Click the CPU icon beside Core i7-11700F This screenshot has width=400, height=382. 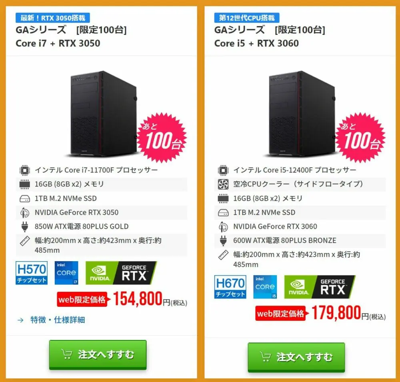pyautogui.click(x=25, y=170)
